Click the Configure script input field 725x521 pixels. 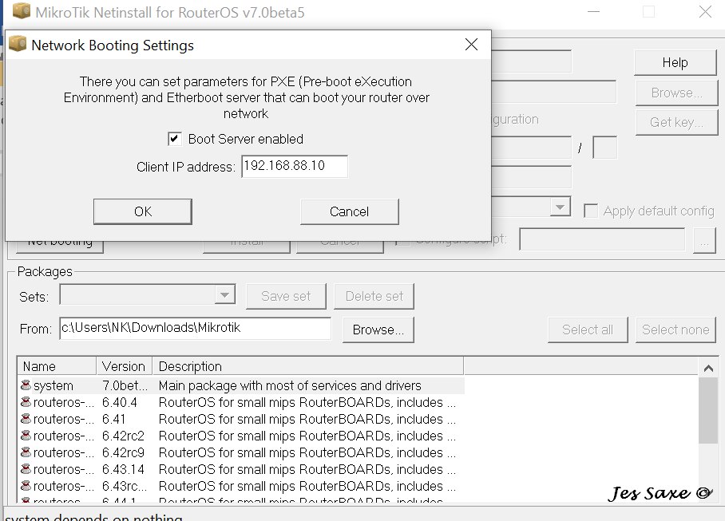(x=602, y=239)
